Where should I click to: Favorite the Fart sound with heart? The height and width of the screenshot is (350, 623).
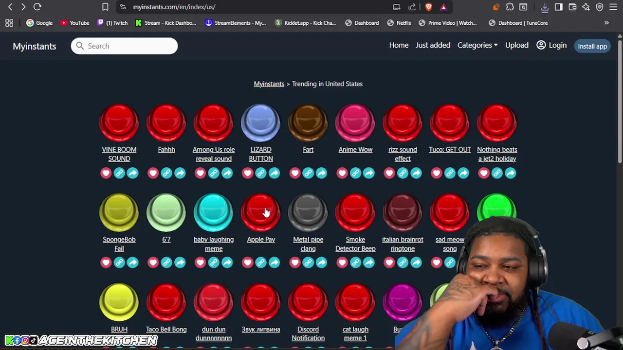click(294, 173)
